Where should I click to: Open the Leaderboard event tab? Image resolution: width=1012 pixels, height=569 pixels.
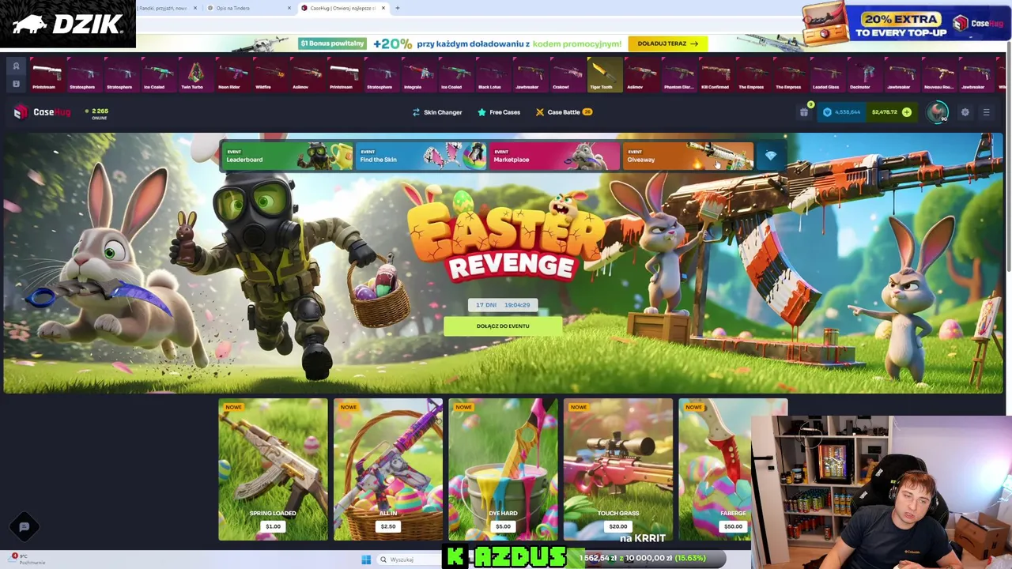click(x=286, y=156)
